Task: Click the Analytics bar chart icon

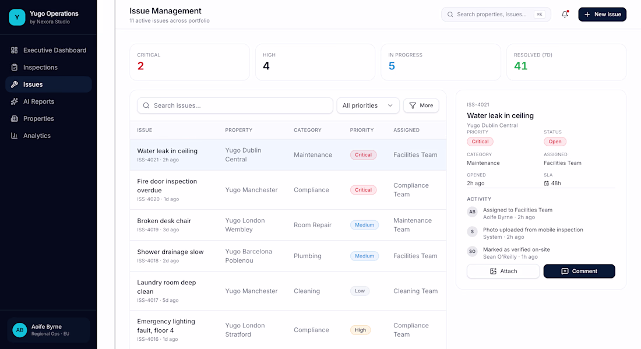Action: (x=15, y=136)
